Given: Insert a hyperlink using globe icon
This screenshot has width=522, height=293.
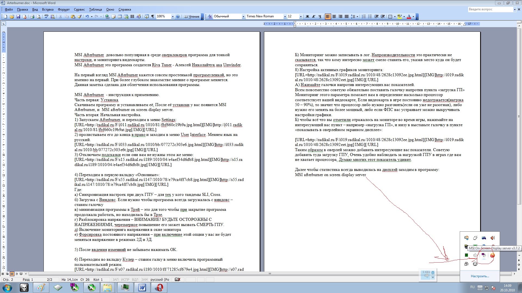Looking at the screenshot, I should [x=107, y=17].
